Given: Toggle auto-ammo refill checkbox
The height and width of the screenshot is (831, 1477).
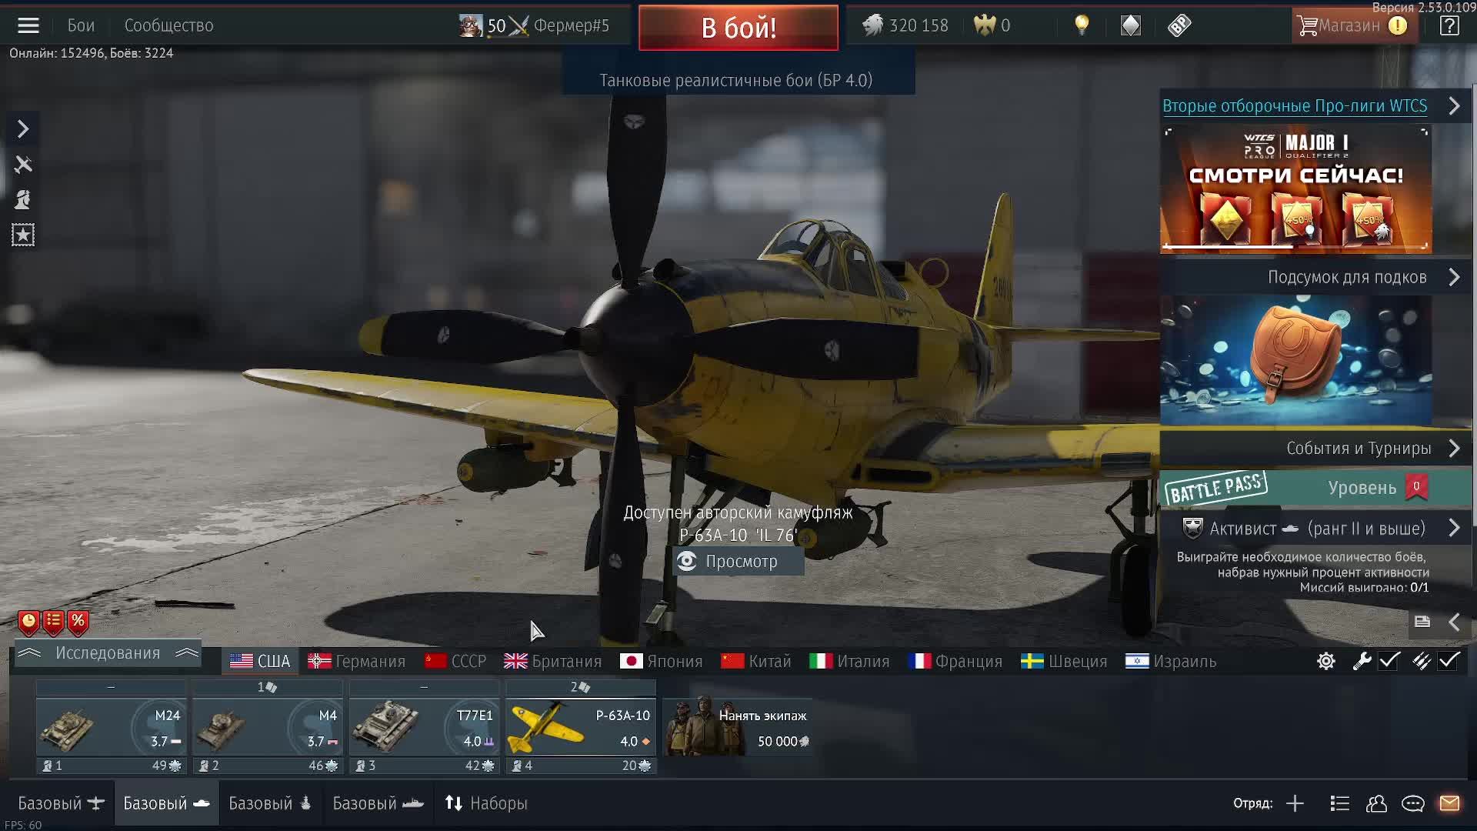Looking at the screenshot, I should tap(1449, 661).
